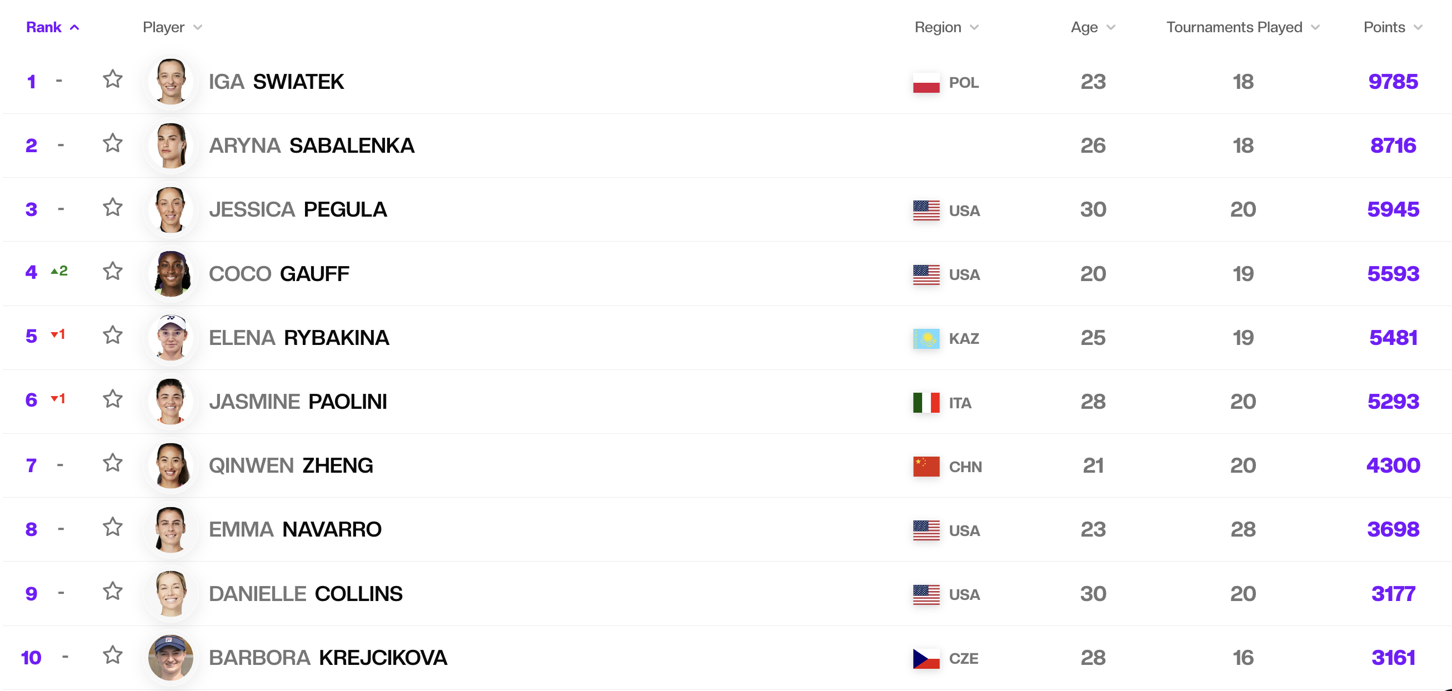This screenshot has height=691, width=1452.
Task: Open Barbora Krejcikova's player profile link
Action: tap(328, 658)
